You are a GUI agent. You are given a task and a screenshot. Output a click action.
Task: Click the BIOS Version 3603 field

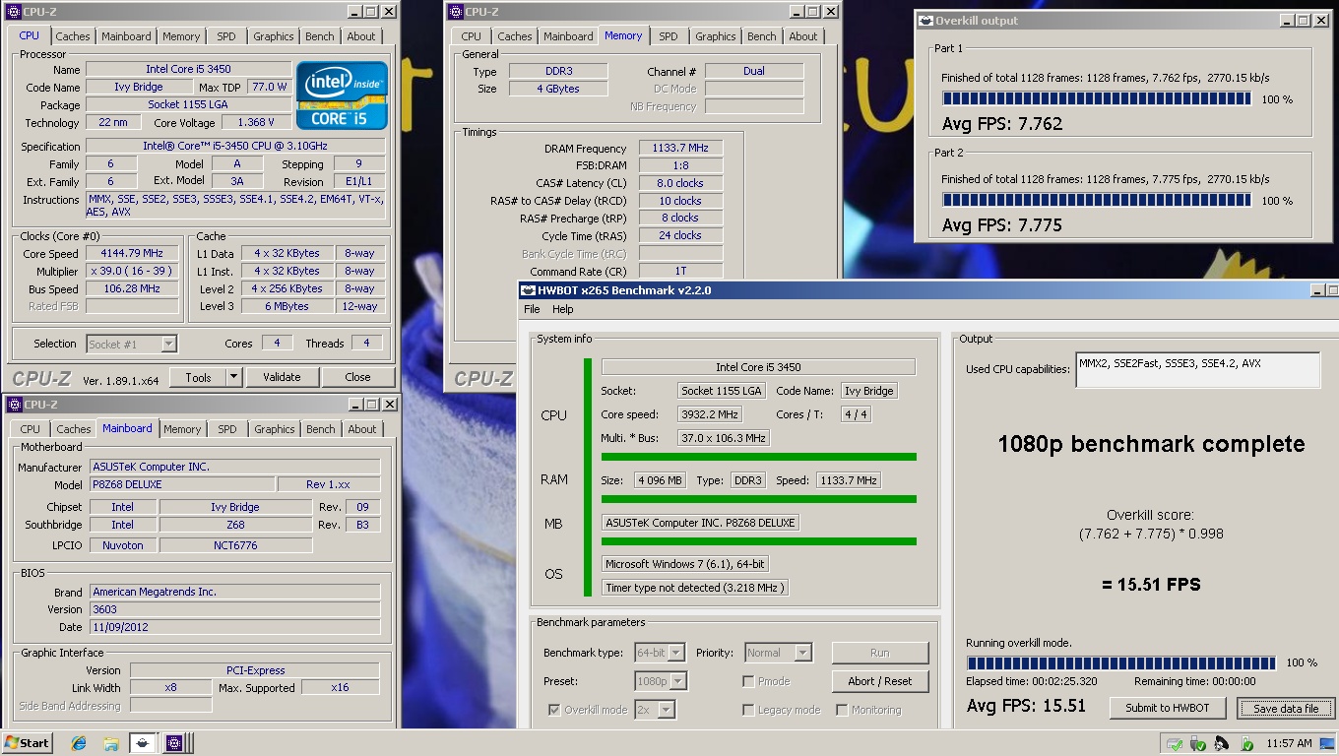pyautogui.click(x=234, y=609)
